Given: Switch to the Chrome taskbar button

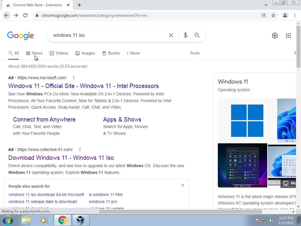Looking at the screenshot, I should [x=63, y=220].
